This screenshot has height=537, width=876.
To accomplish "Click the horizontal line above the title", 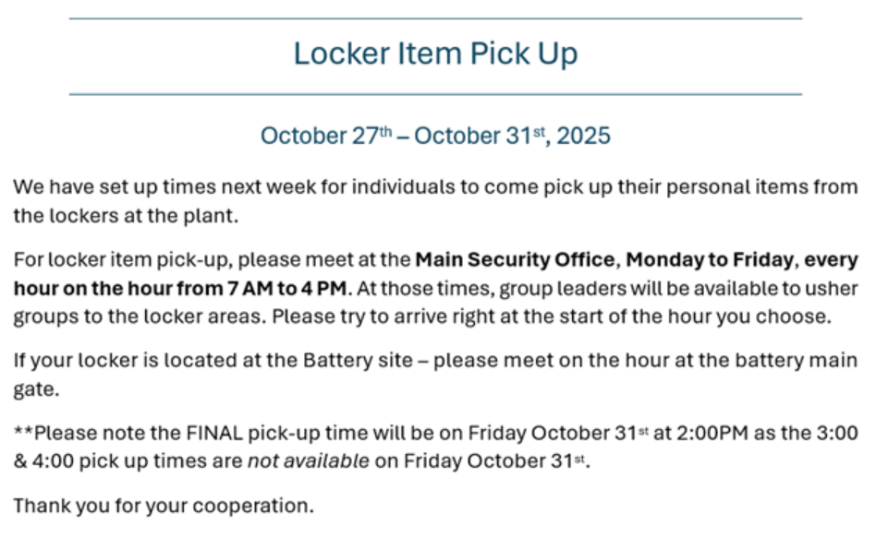I will (x=435, y=18).
